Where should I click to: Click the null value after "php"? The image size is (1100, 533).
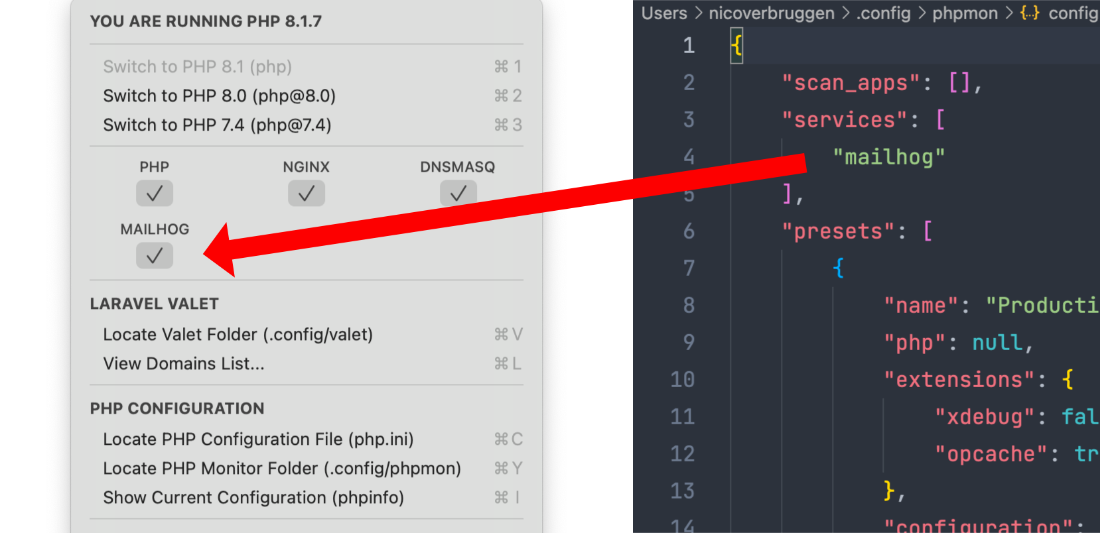click(997, 343)
